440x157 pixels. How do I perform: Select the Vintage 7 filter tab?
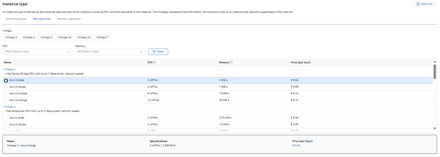[102, 38]
